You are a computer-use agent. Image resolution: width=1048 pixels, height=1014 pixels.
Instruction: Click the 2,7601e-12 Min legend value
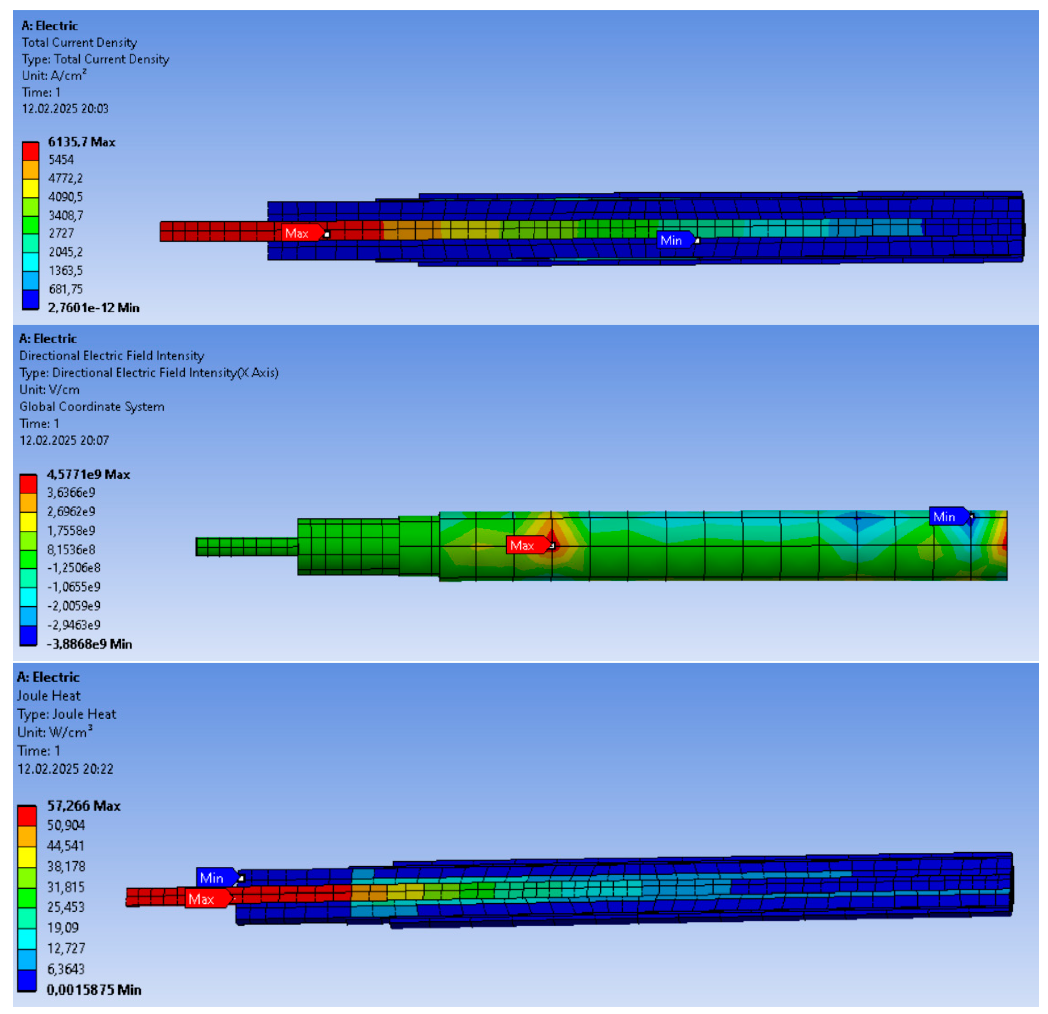pos(94,308)
